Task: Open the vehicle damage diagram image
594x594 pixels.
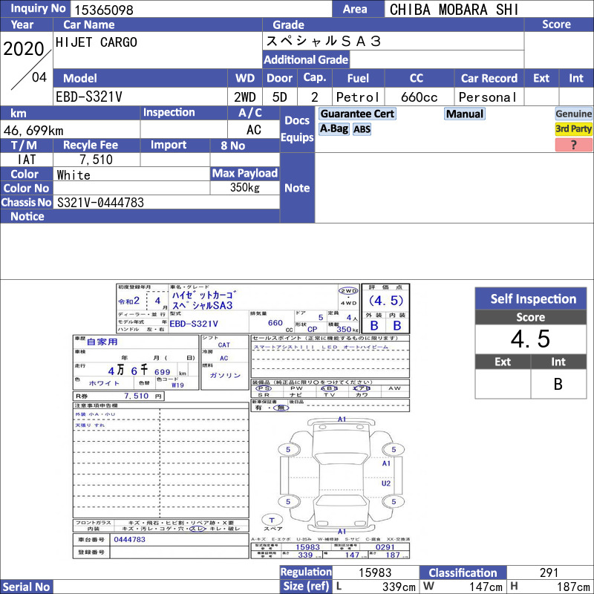Action: tap(342, 476)
